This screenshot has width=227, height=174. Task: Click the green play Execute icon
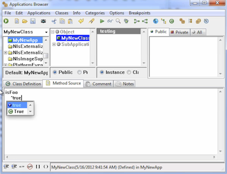[102, 21]
